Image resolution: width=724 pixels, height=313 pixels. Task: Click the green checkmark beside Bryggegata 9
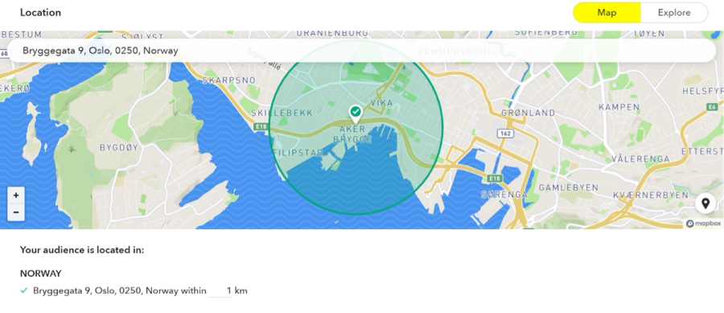[x=24, y=290]
